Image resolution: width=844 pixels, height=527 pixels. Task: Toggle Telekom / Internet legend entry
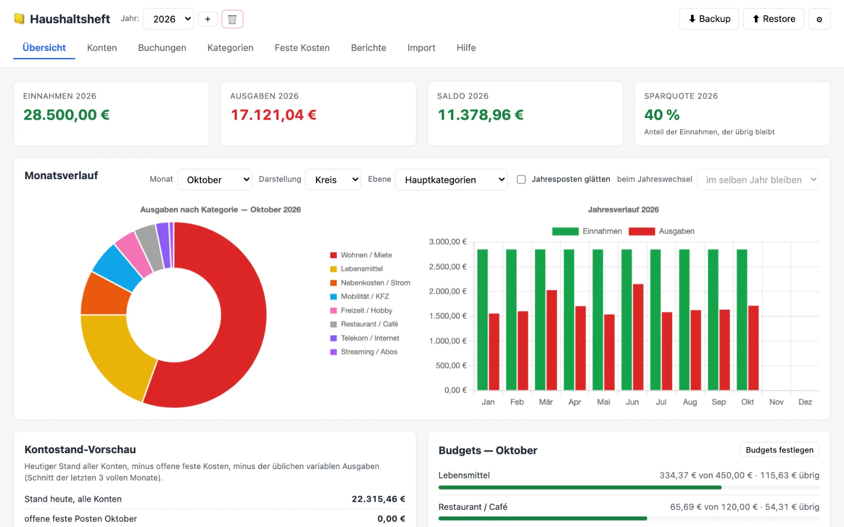365,338
